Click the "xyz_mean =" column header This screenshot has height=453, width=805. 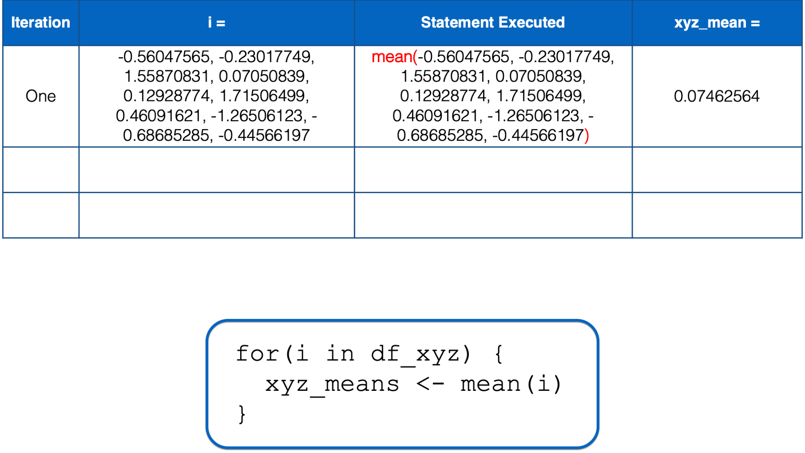click(717, 22)
